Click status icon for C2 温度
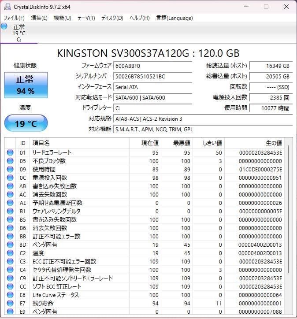297x319 pixels. coord(10,253)
